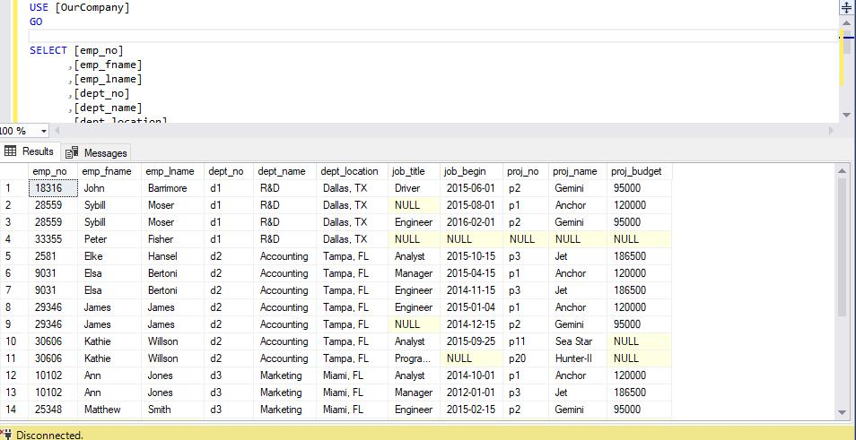The height and width of the screenshot is (440, 856).
Task: Select the job_title column header
Action: (x=414, y=171)
